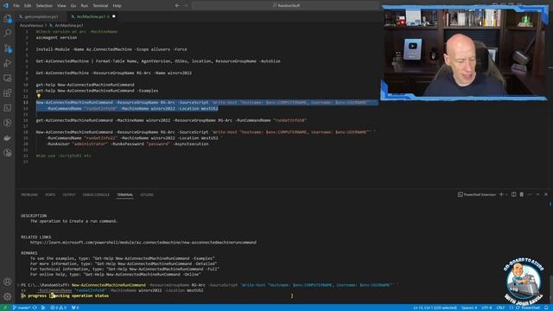Open the Run and Debug view
553x311 pixels.
(x=8, y=63)
